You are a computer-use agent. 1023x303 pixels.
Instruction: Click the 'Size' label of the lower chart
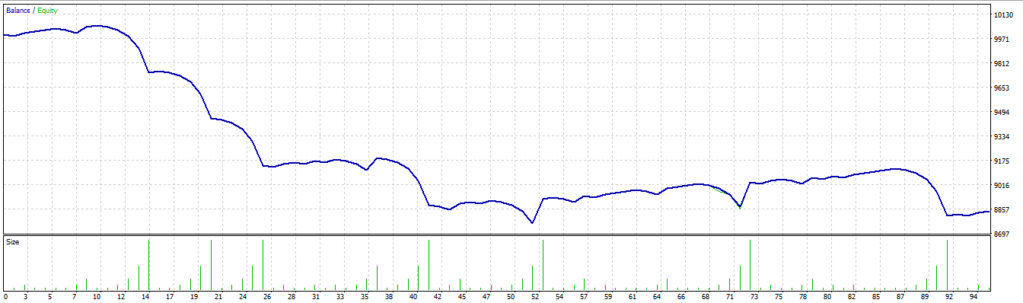[x=12, y=242]
